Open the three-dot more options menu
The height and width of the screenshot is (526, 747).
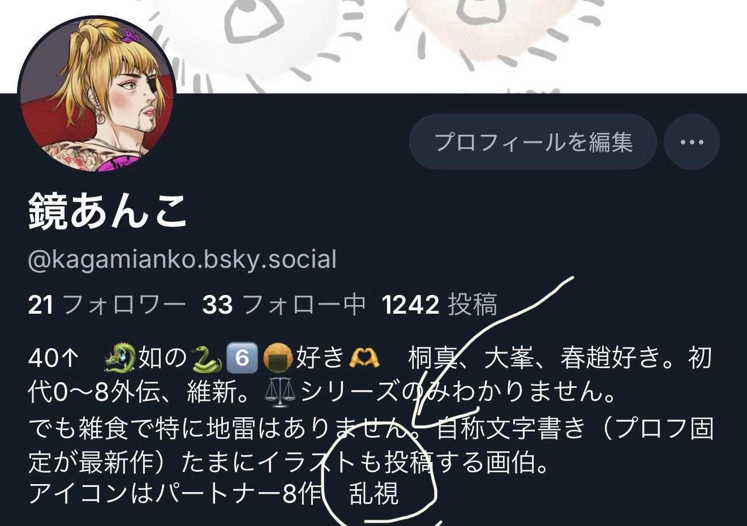click(x=692, y=142)
